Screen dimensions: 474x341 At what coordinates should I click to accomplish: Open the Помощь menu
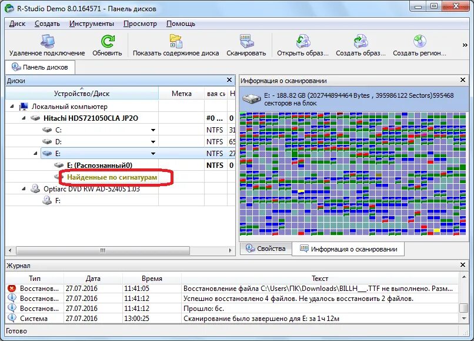click(x=181, y=24)
